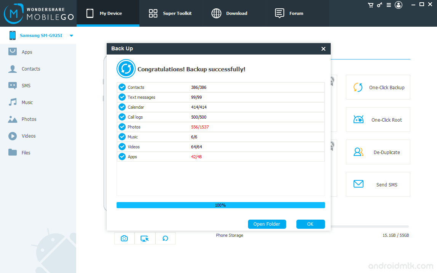Open the My Device tab
This screenshot has height=273, width=437.
pos(108,13)
